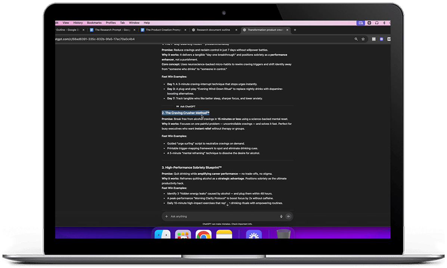Click the scroll-to-bottom arrow icon
The height and width of the screenshot is (268, 447).
(x=227, y=204)
